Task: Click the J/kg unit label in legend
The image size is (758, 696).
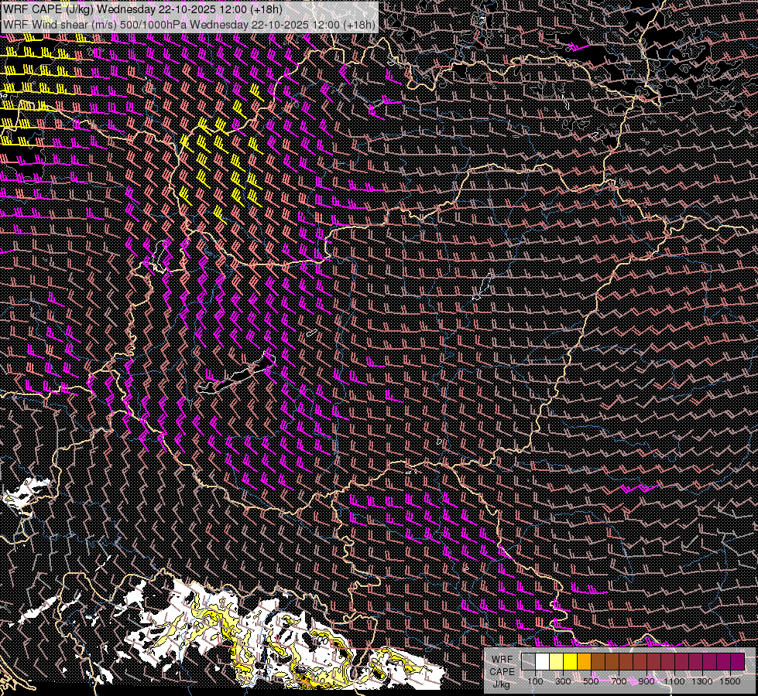Action: [501, 684]
